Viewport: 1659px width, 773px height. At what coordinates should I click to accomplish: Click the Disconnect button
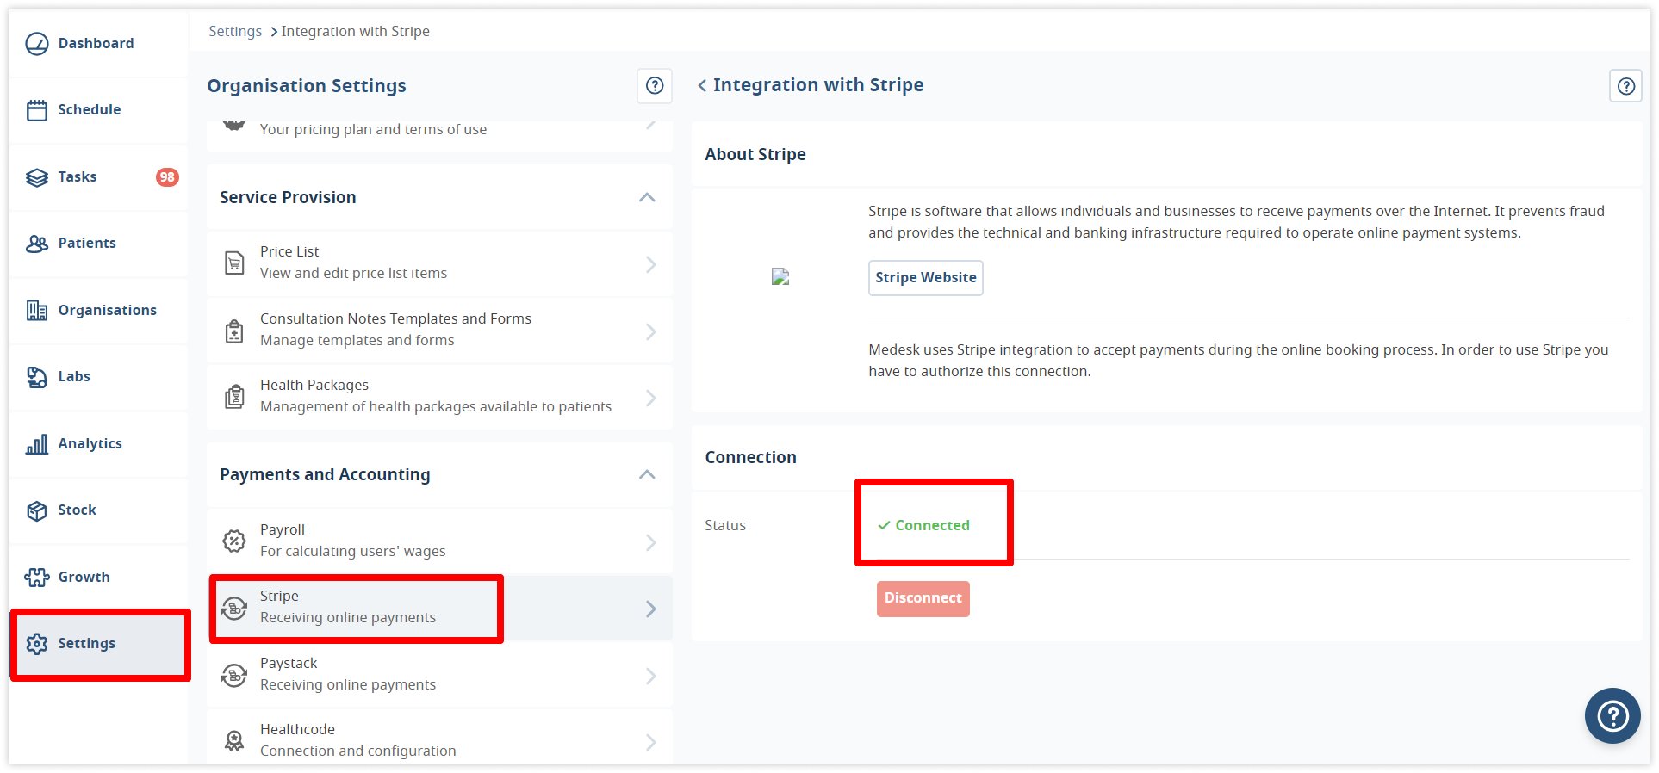click(923, 598)
